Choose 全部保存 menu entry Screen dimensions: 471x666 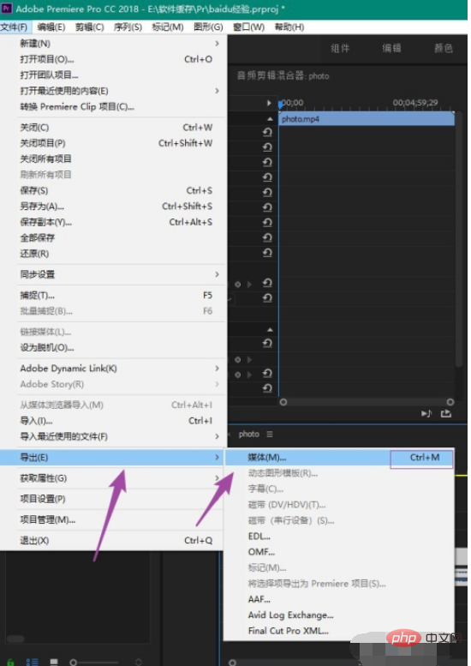click(113, 238)
